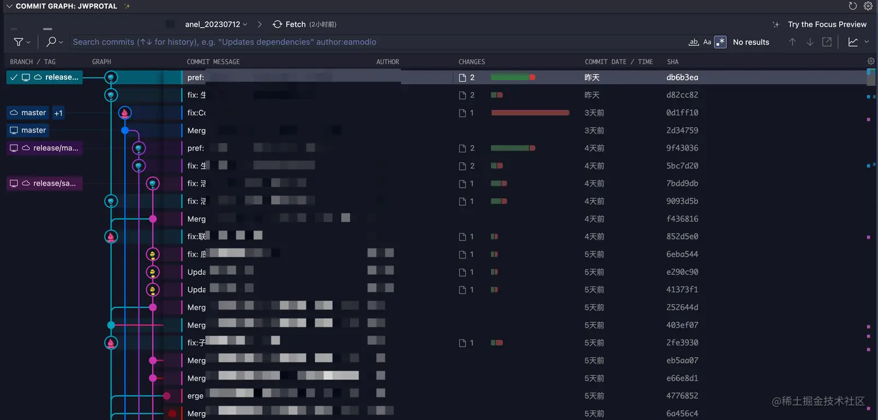Click the COMMIT DATE / TIME column header

(x=618, y=62)
